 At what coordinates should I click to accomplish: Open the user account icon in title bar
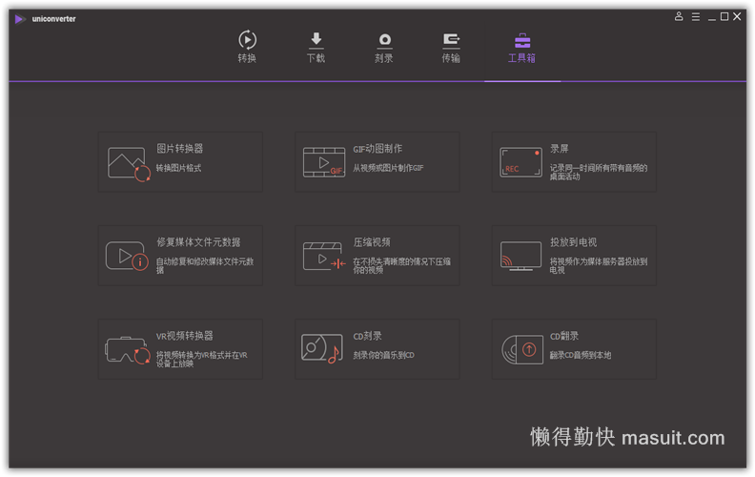coord(679,16)
